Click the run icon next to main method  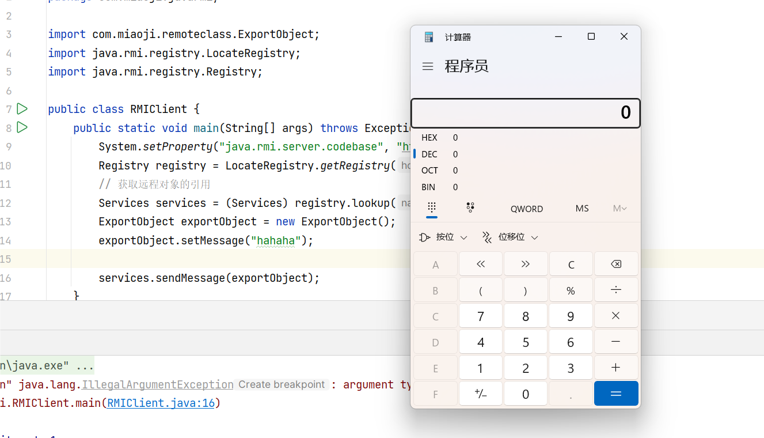tap(22, 127)
